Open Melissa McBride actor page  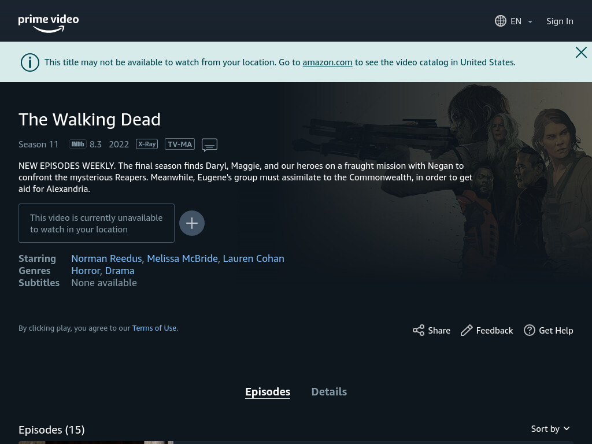pos(182,258)
